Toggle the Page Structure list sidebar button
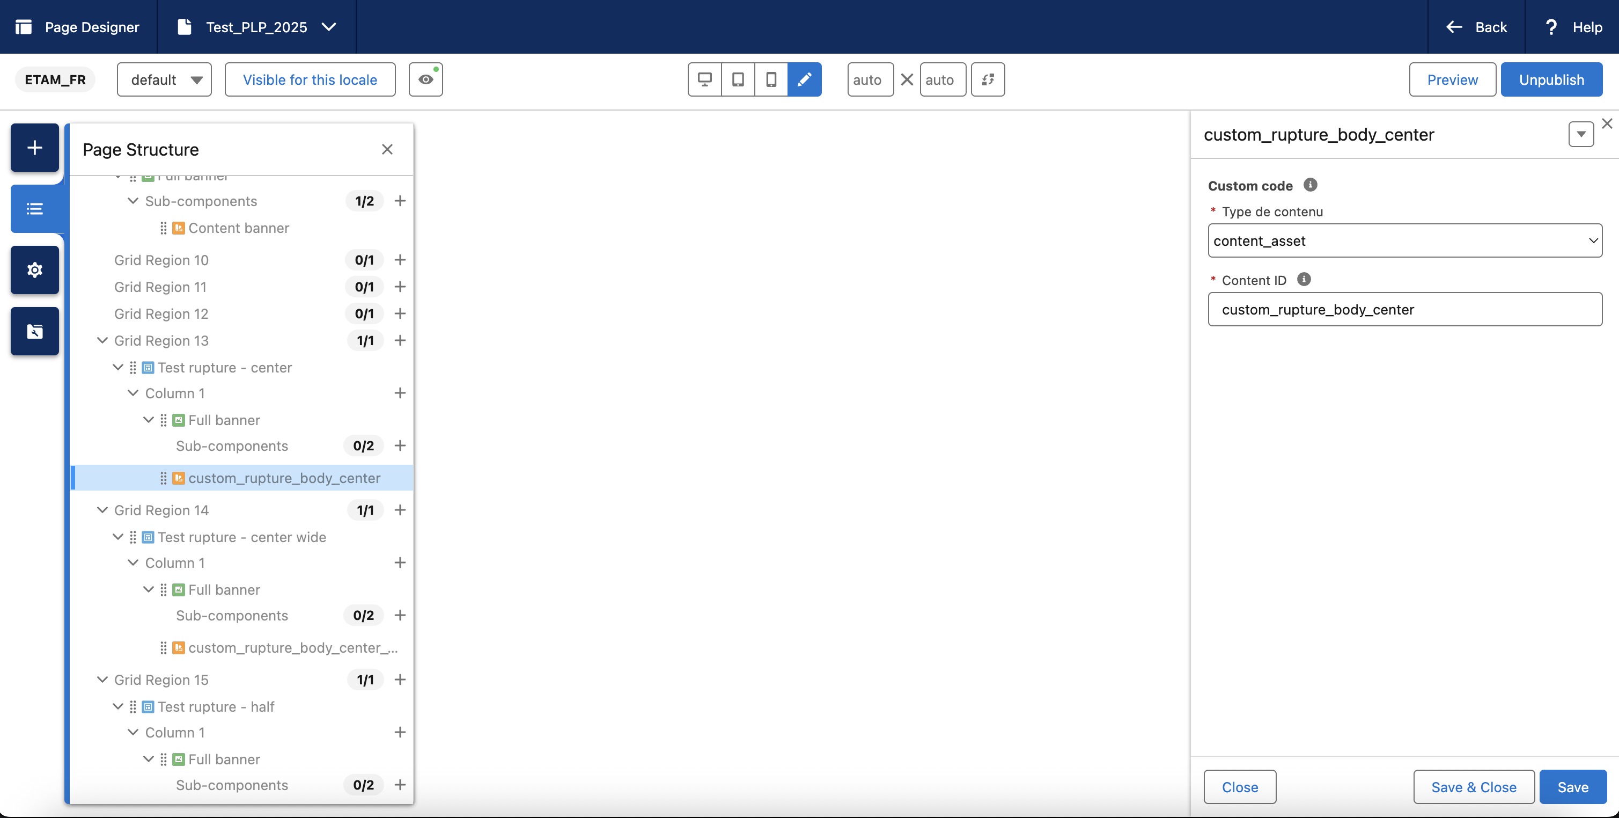Viewport: 1619px width, 818px height. click(34, 209)
